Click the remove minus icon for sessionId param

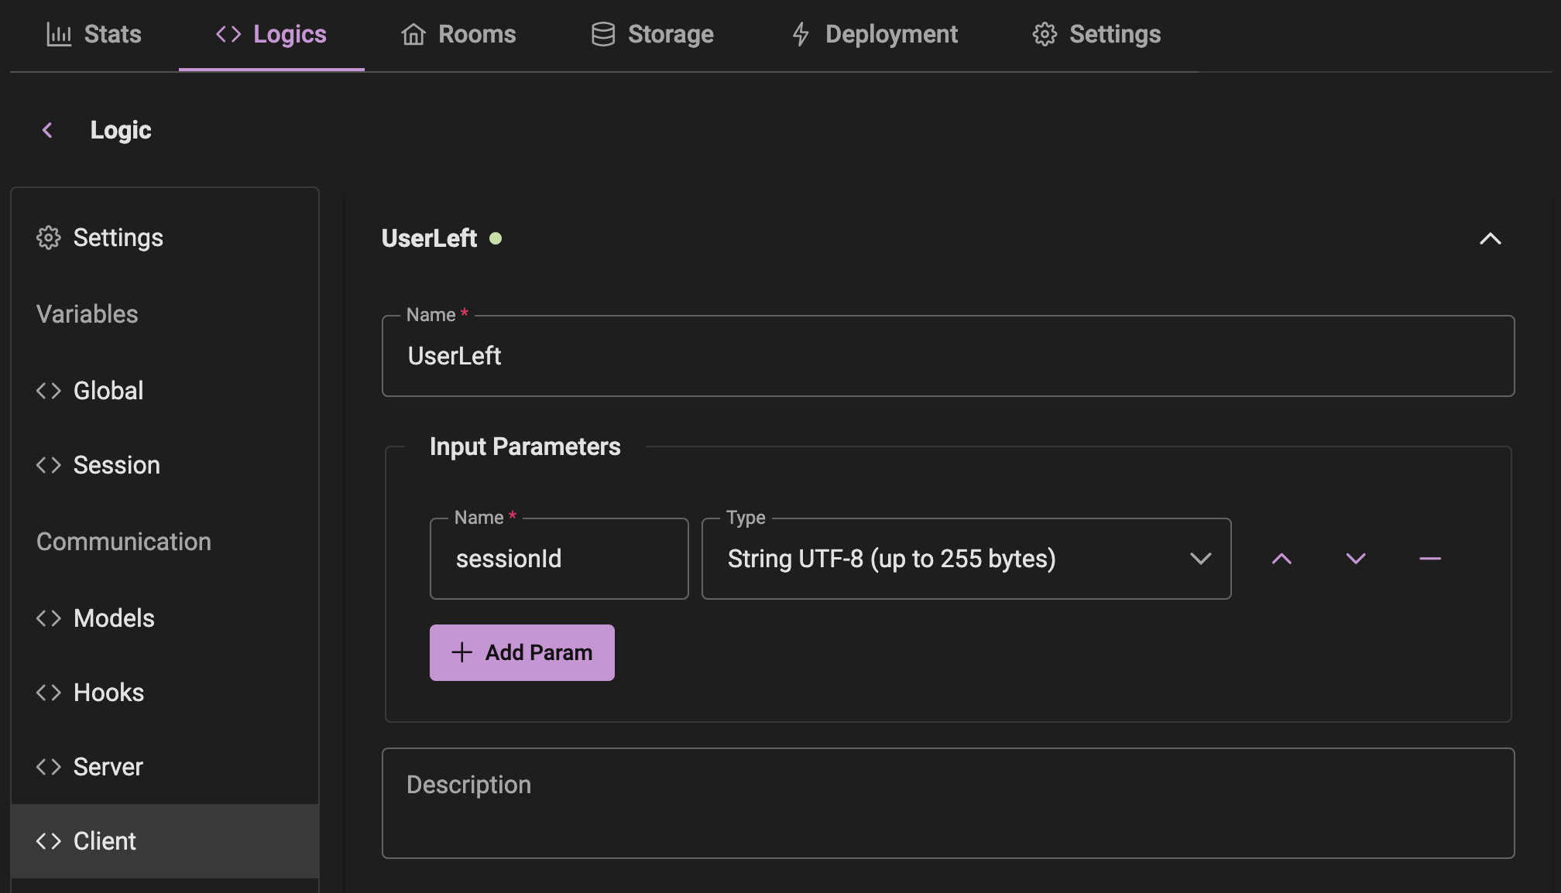1430,559
